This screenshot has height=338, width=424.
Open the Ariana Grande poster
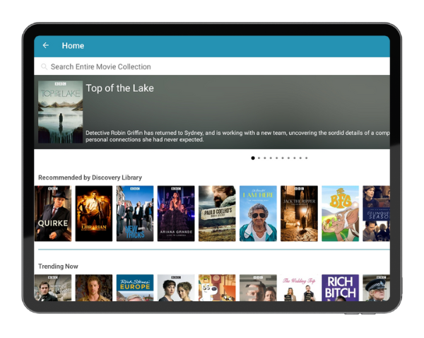[x=176, y=214]
